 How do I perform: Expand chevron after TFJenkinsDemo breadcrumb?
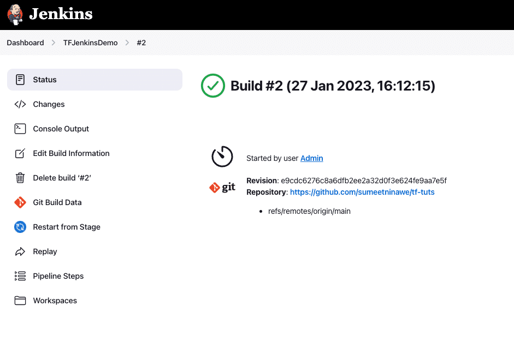coord(127,43)
